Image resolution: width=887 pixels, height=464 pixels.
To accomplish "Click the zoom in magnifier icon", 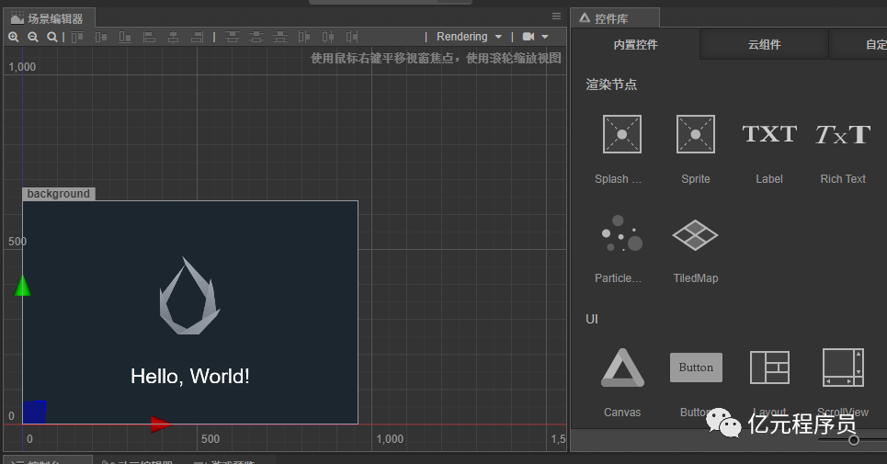I will pyautogui.click(x=14, y=38).
